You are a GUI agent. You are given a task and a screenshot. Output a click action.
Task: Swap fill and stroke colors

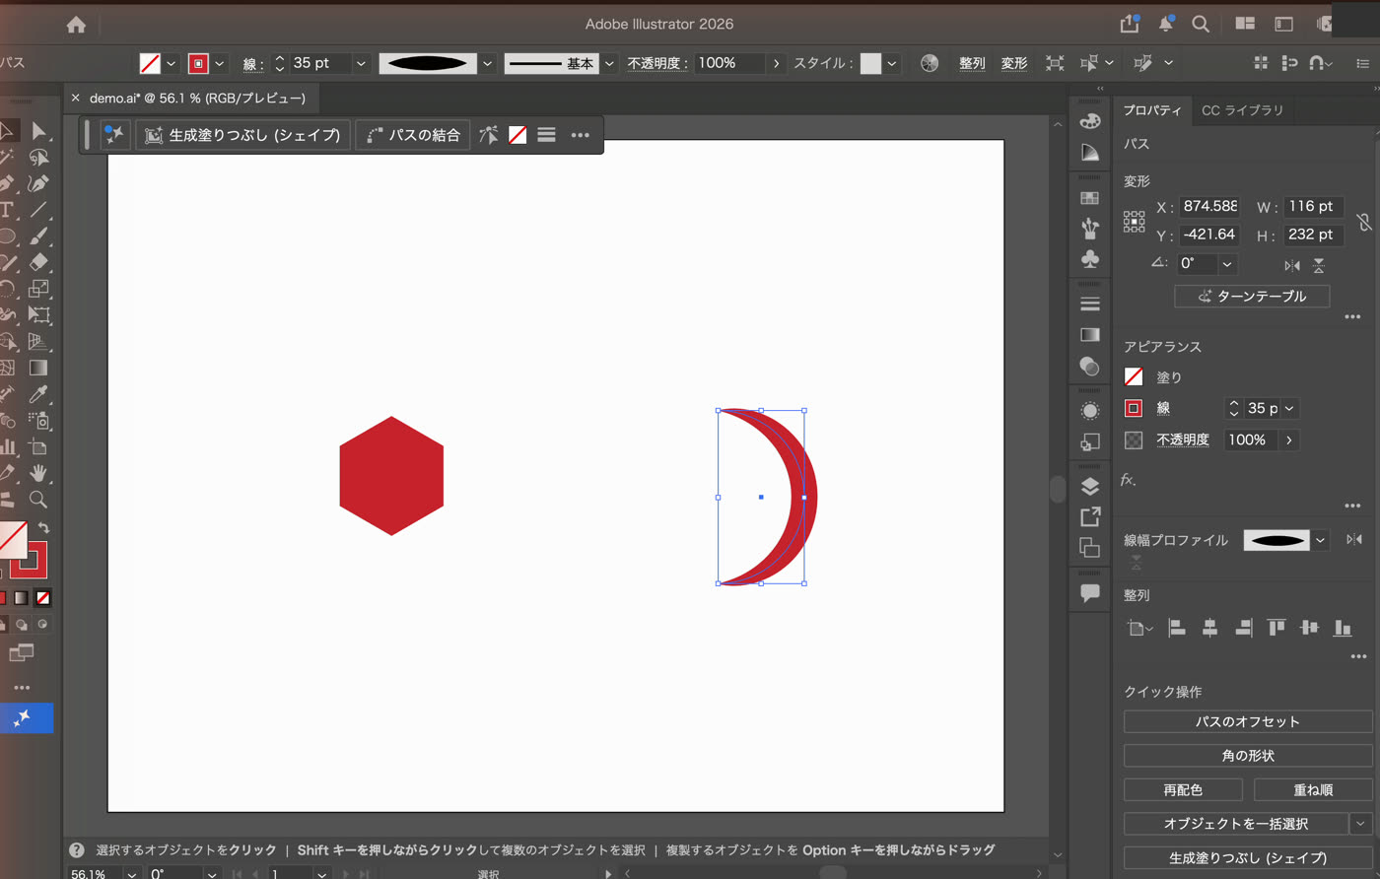point(43,528)
